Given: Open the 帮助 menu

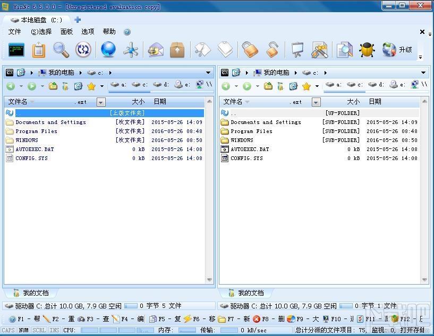Looking at the screenshot, I should [109, 32].
